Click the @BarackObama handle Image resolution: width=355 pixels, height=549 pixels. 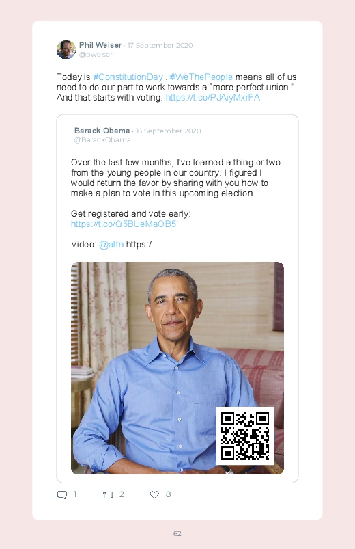pos(102,140)
